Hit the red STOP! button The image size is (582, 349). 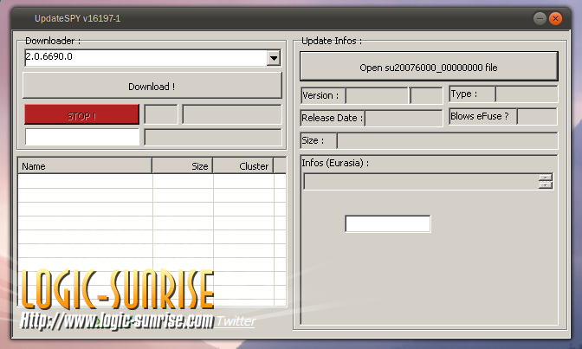click(81, 114)
